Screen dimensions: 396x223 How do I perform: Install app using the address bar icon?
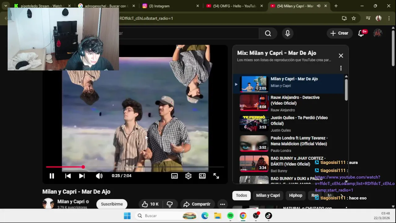tap(344, 18)
